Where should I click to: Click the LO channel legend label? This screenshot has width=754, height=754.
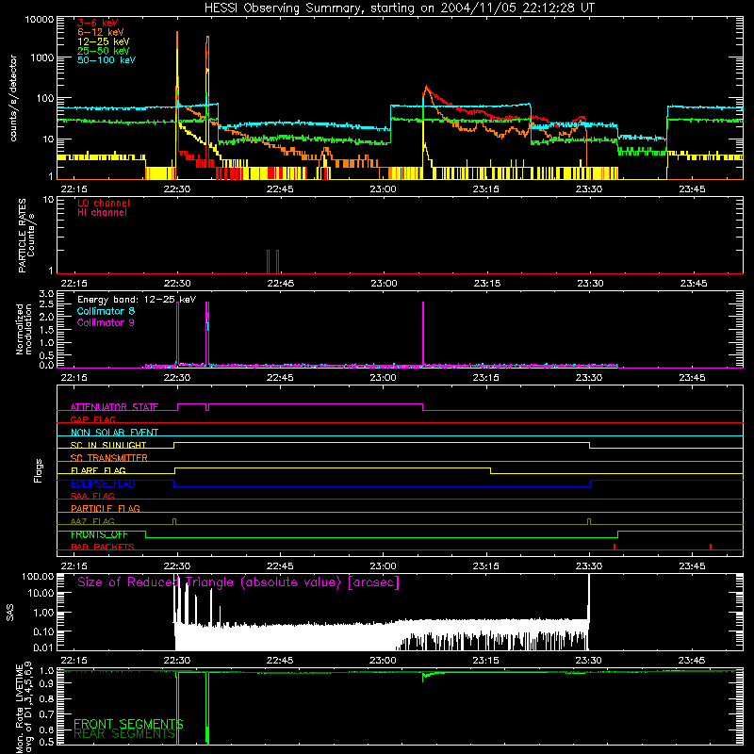point(104,203)
